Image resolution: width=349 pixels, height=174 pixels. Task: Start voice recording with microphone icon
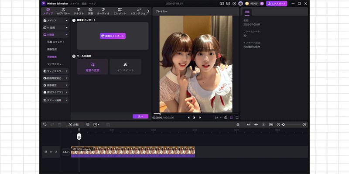tap(238, 125)
